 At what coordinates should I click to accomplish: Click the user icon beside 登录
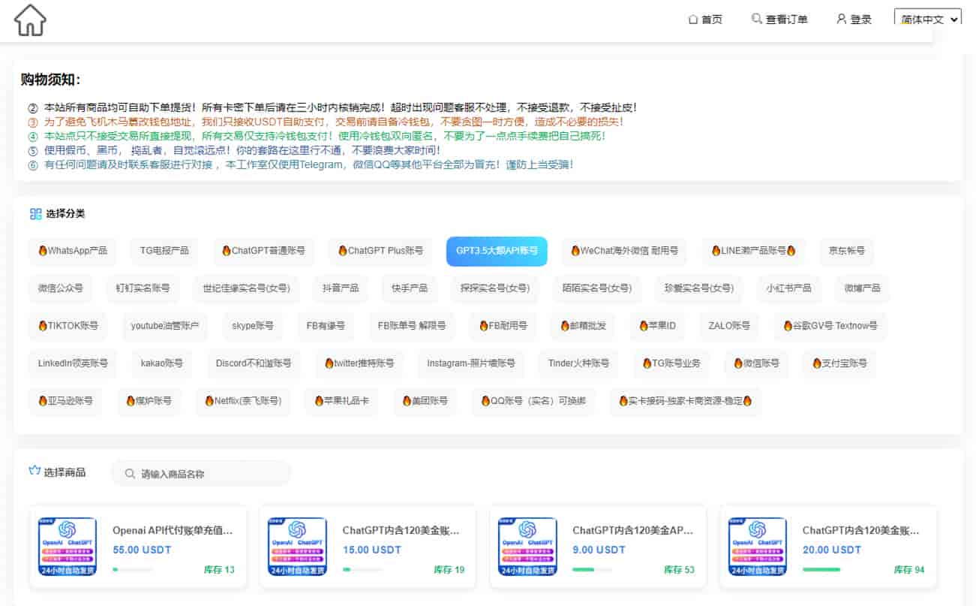tap(841, 19)
